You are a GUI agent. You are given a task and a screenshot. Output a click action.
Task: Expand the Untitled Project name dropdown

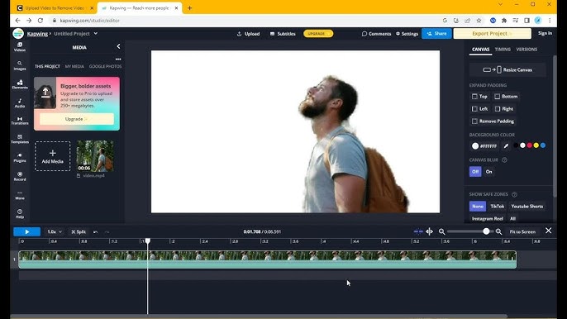coord(96,34)
